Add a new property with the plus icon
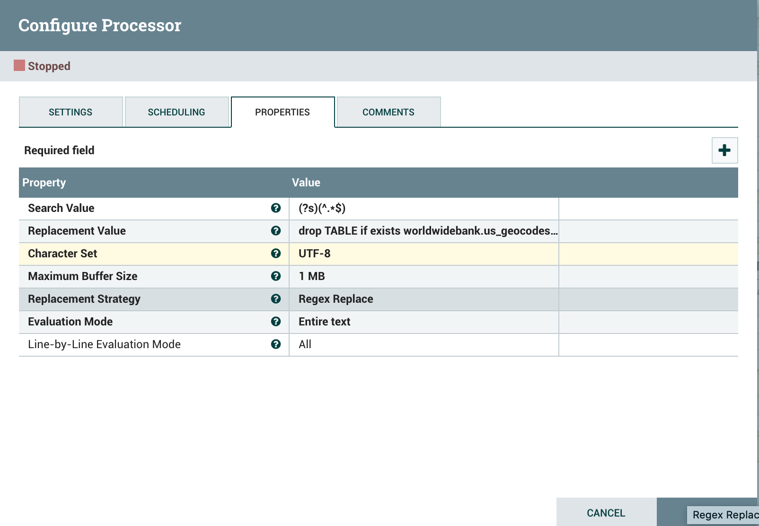The image size is (759, 526). point(724,150)
